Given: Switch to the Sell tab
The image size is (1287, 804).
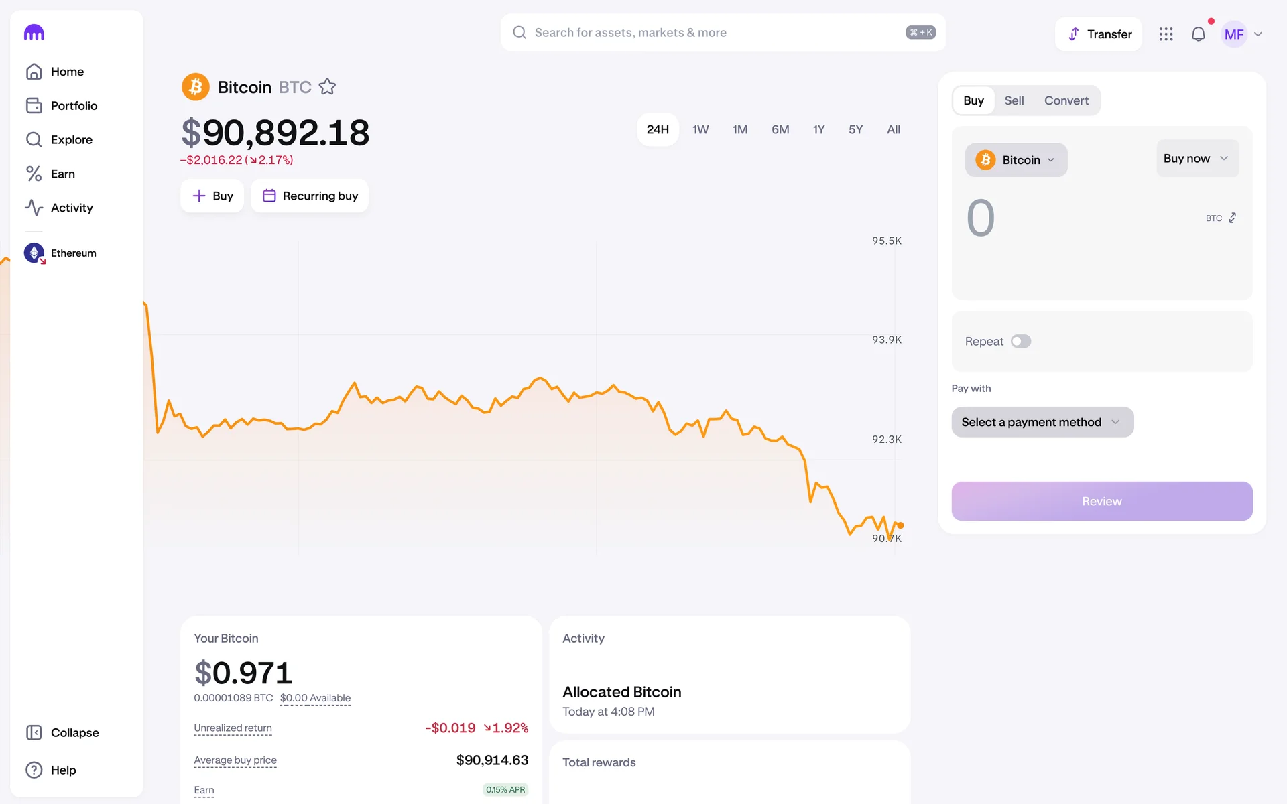Looking at the screenshot, I should (1014, 100).
